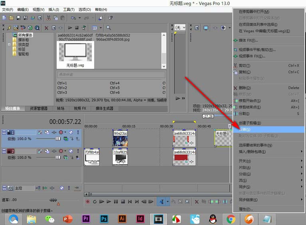Open edit tool selector dropdown arrow
The image size is (306, 225).
point(168,201)
